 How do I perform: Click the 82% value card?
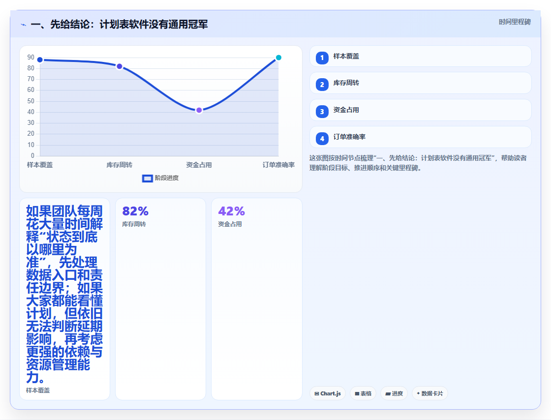pos(160,299)
